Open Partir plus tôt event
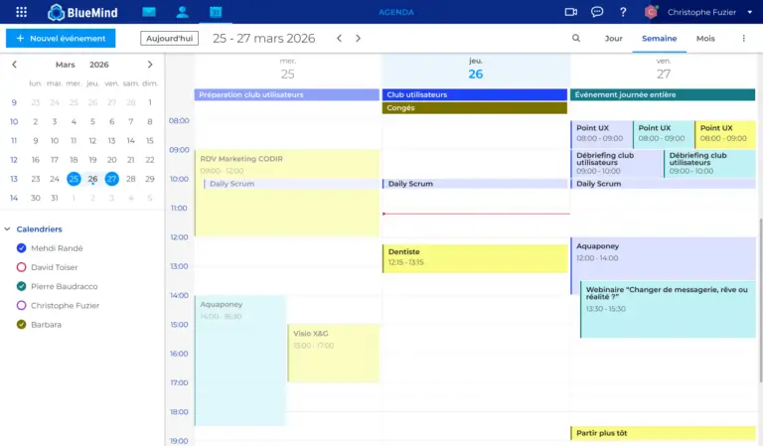763x446 pixels. [663, 433]
